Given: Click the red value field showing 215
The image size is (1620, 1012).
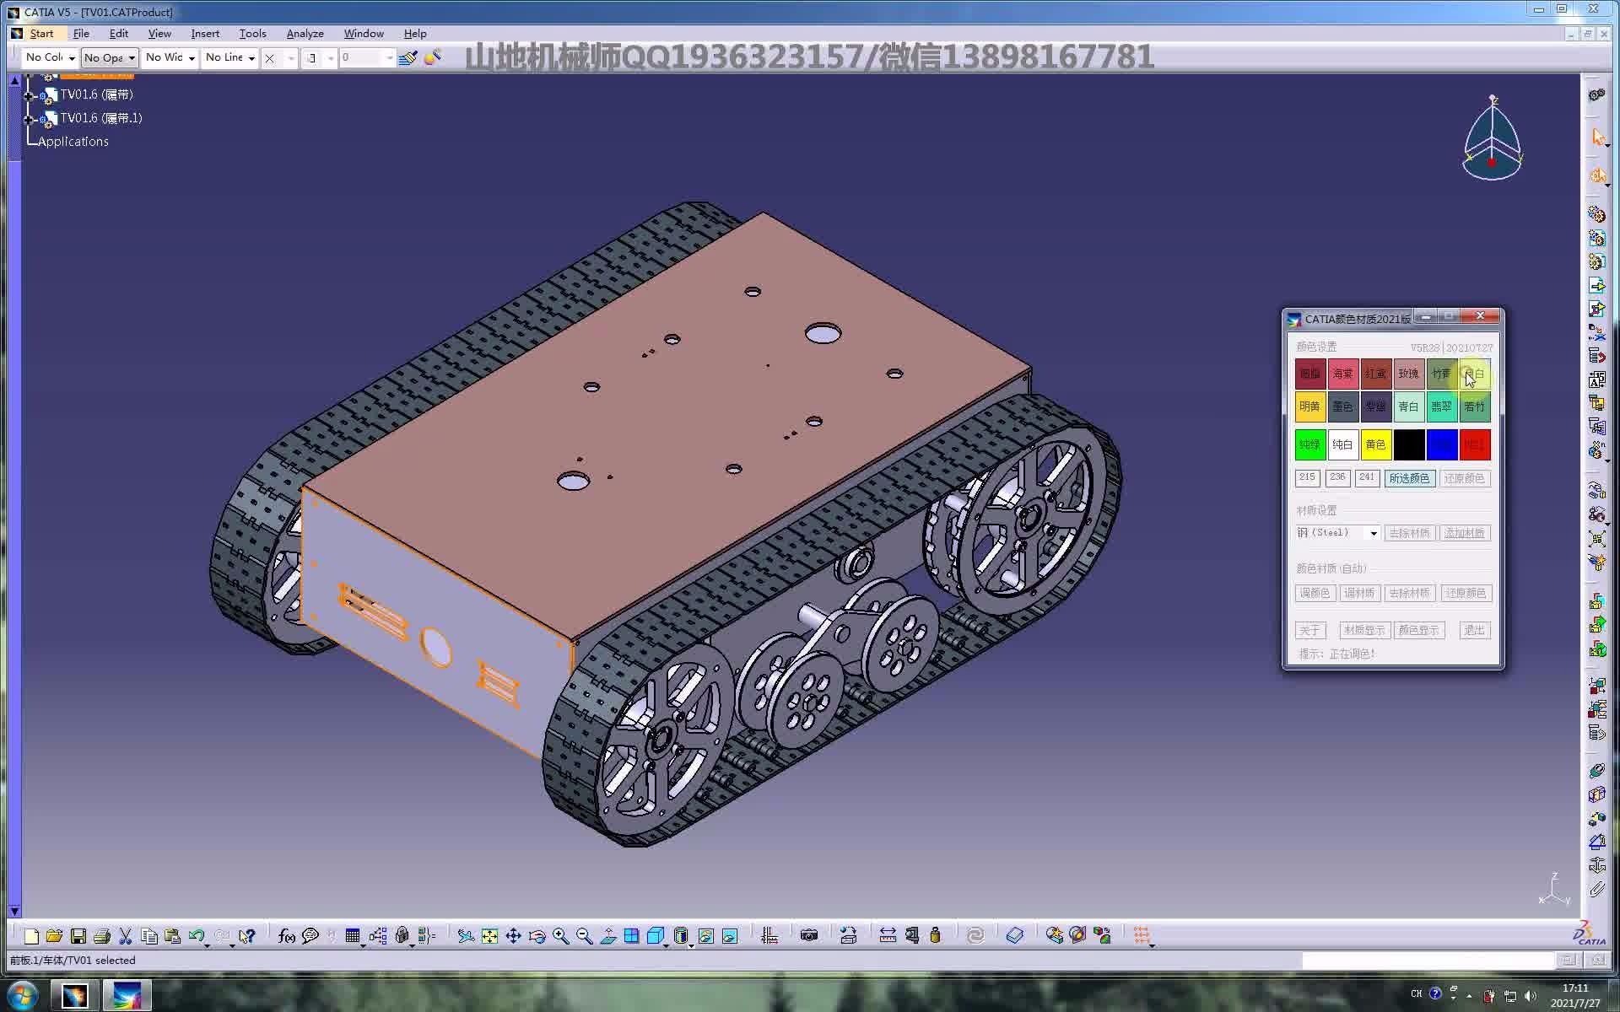Looking at the screenshot, I should 1307,478.
